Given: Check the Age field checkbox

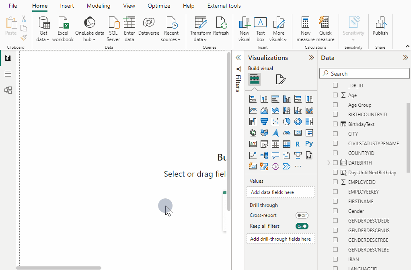Looking at the screenshot, I should 335,95.
